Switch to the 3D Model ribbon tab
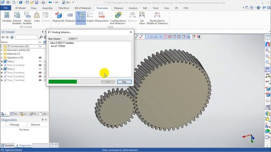271x152 pixels. point(20,8)
